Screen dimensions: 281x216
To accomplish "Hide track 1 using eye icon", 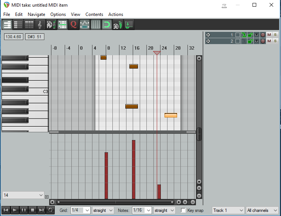I will (257, 35).
